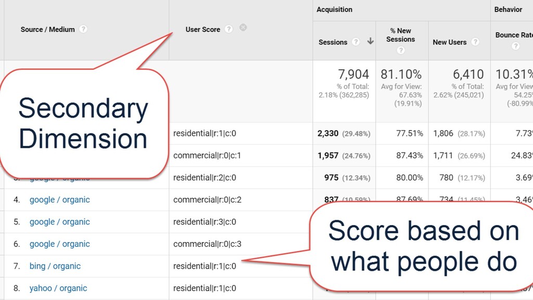Select residential|r:3|c:0 user score cell
The width and height of the screenshot is (533, 300).
pyautogui.click(x=205, y=222)
